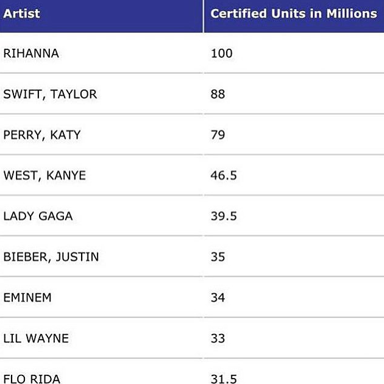Click the 79 units value

click(218, 135)
